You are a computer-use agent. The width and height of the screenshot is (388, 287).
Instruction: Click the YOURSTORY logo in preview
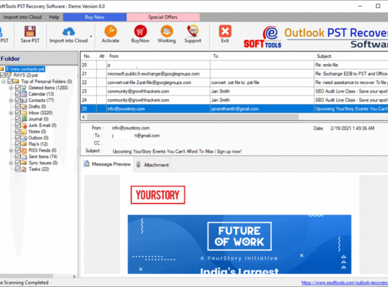click(x=158, y=195)
